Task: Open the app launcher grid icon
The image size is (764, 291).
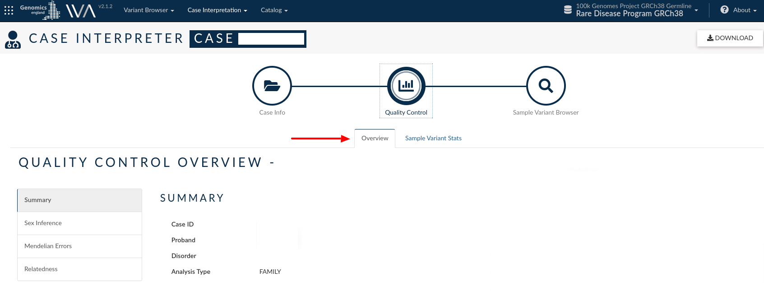Action: pyautogui.click(x=9, y=10)
